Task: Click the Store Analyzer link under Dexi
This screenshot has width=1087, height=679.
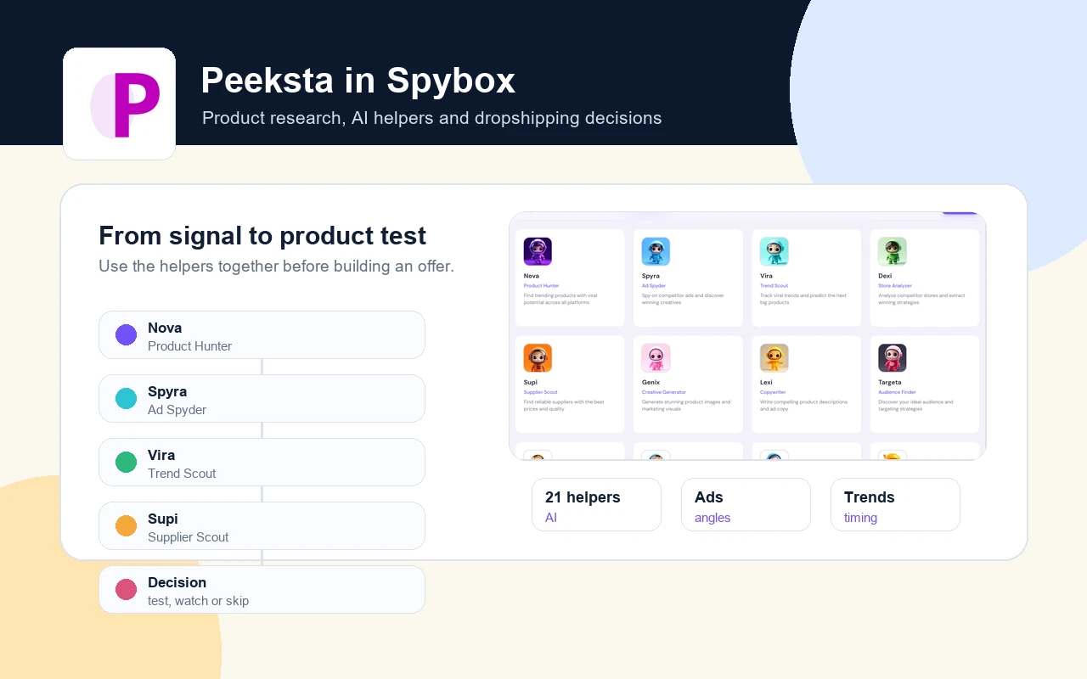Action: [x=895, y=286]
